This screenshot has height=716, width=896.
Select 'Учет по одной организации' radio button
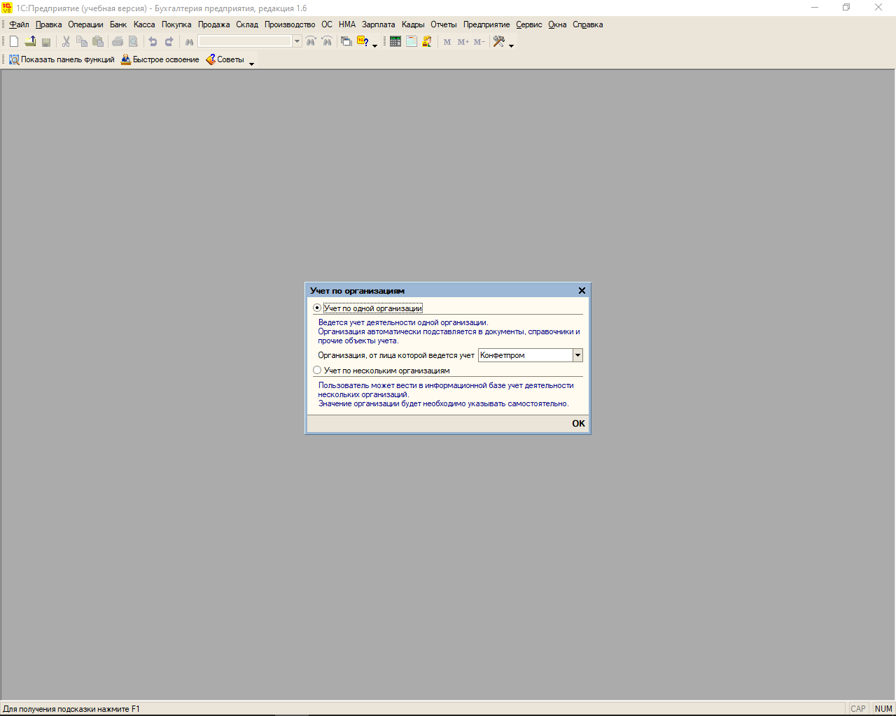coord(317,308)
